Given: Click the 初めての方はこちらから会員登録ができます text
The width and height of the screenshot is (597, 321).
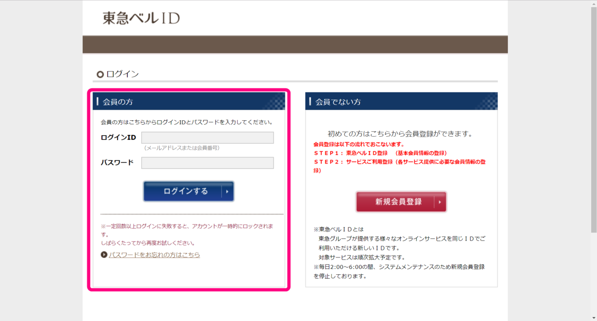Looking at the screenshot, I should click(x=399, y=134).
